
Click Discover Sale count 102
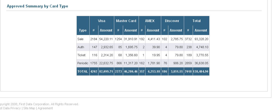coord(164,39)
